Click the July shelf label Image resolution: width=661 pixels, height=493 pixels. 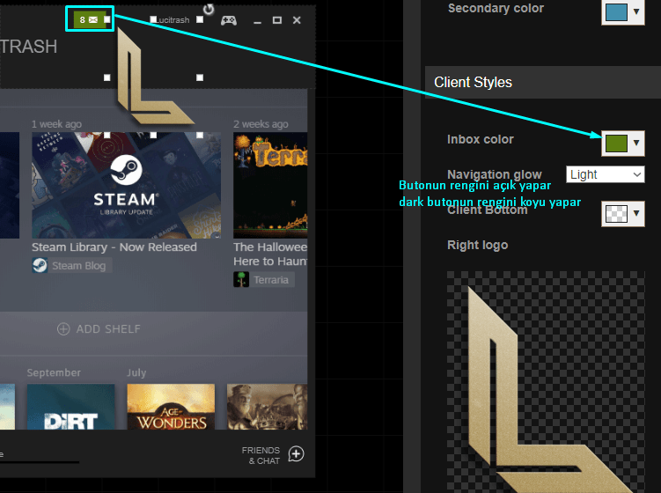136,372
